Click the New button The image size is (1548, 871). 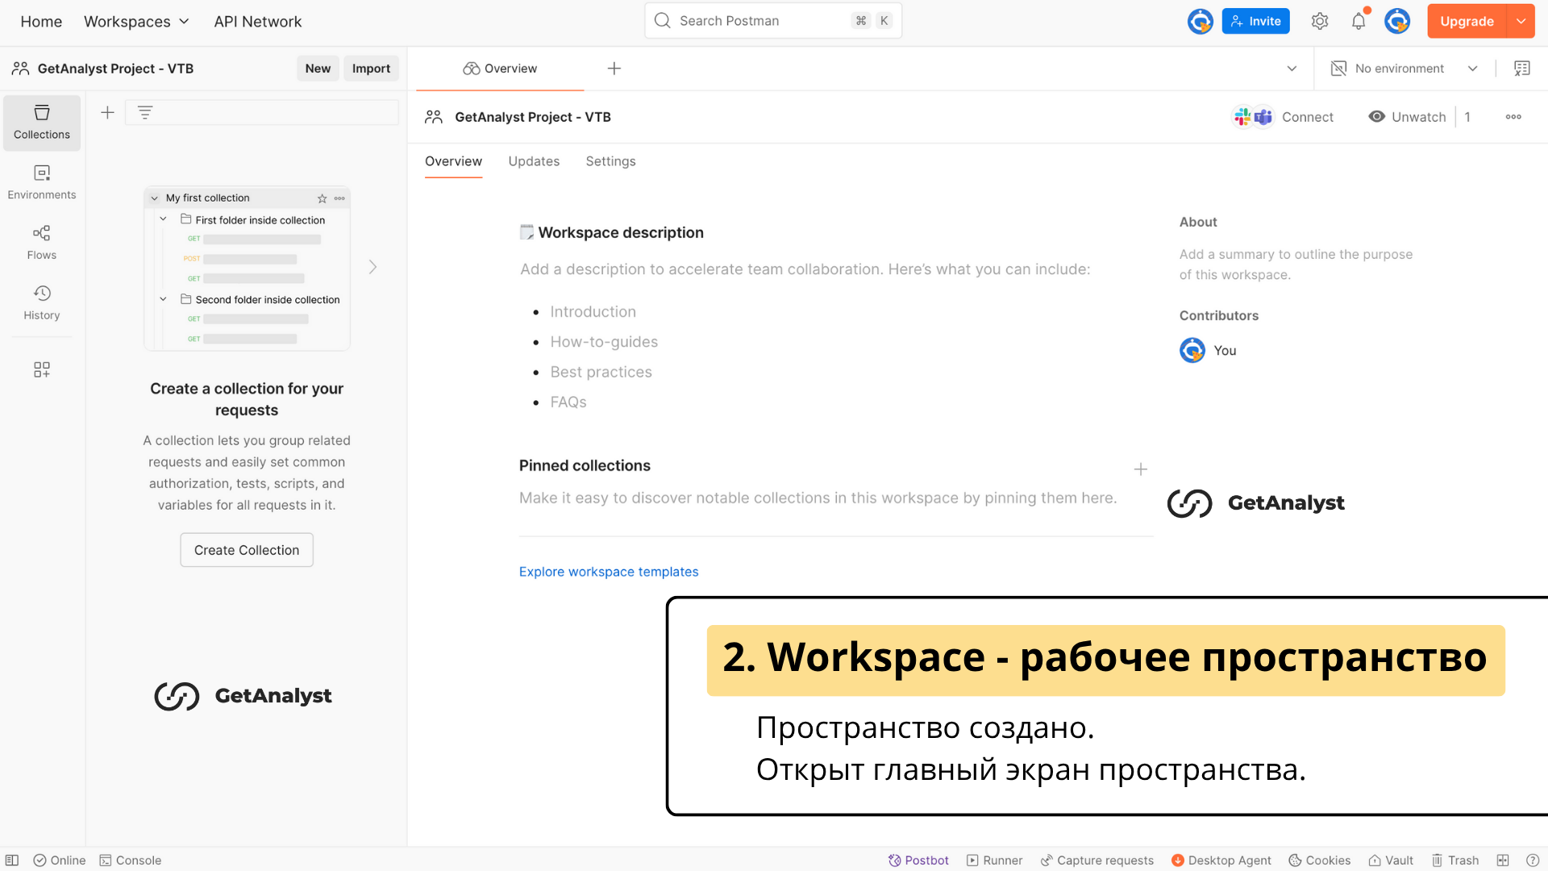pyautogui.click(x=318, y=69)
